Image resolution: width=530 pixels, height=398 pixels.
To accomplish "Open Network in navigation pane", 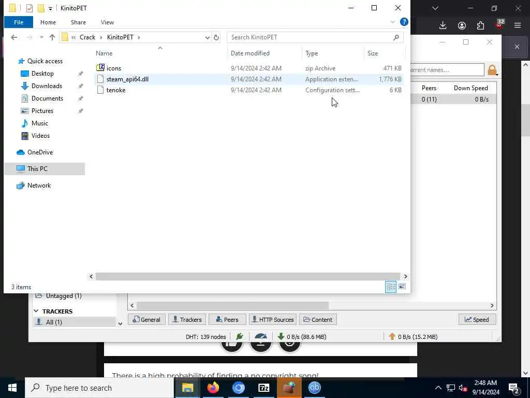I will point(39,186).
